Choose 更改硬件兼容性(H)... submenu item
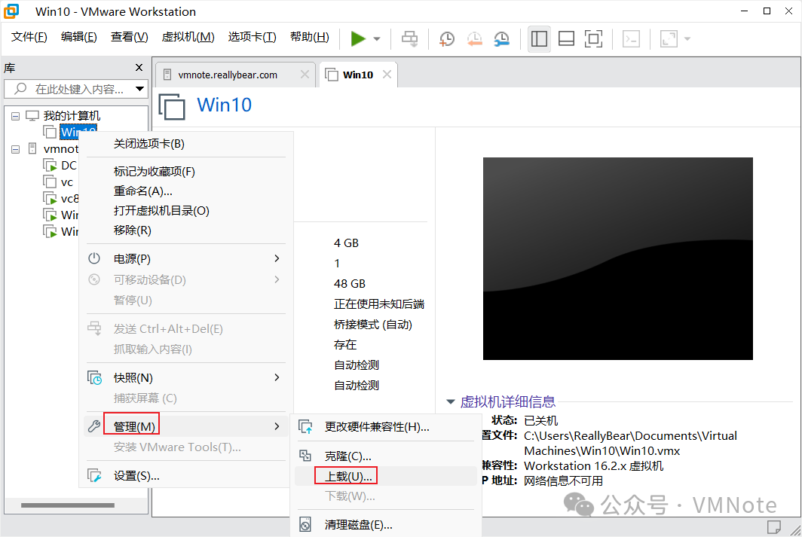802x537 pixels. point(377,427)
